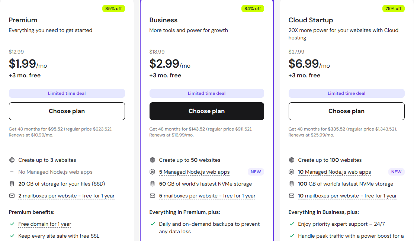Choose the Business plan

pos(207,111)
